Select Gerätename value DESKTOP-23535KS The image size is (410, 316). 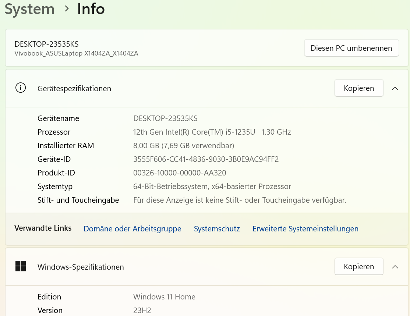[x=165, y=118]
